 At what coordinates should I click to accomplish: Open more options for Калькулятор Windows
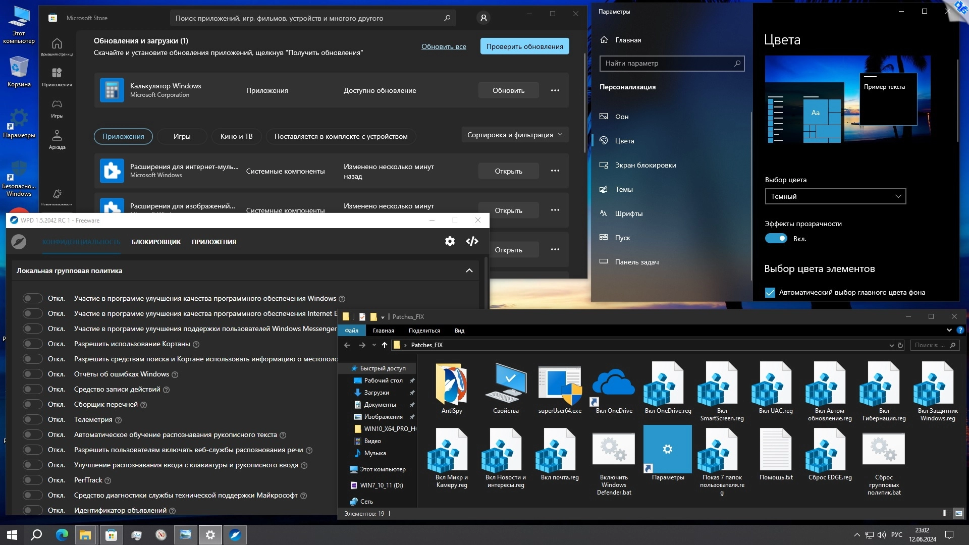555,91
